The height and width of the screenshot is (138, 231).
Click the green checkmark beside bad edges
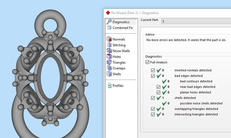(159, 76)
